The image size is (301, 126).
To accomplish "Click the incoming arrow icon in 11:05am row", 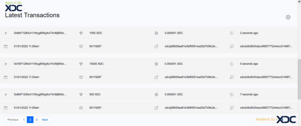I will [232, 108].
